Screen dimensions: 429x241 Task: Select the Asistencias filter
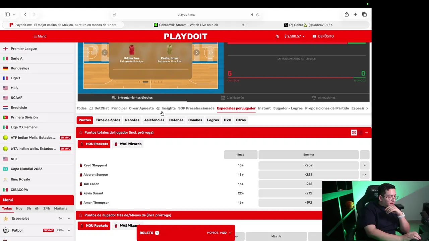tap(154, 120)
